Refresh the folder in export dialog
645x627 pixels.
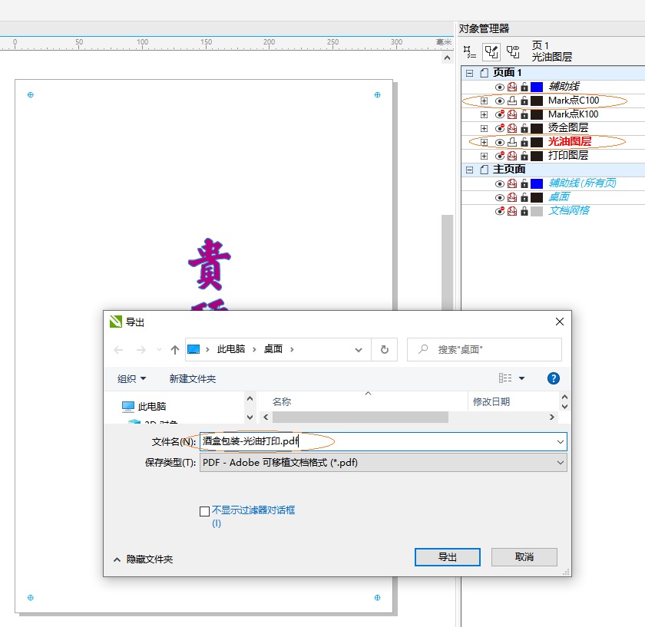tap(385, 349)
